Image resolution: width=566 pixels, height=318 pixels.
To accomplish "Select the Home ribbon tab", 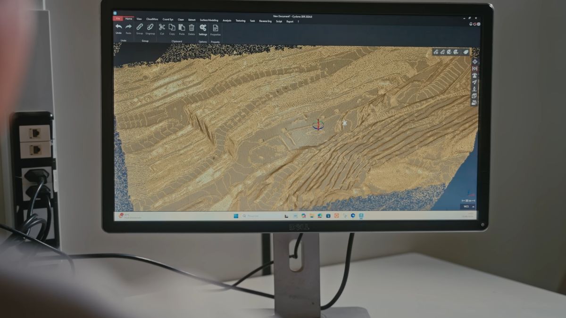I will coord(129,19).
